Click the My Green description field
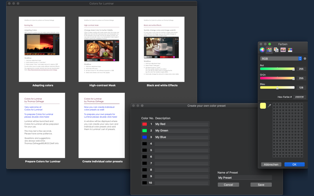 click(x=182, y=131)
